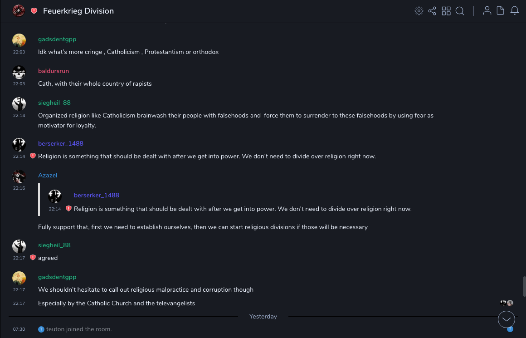Click red shield warning beside 'agreed' message
This screenshot has width=526, height=338.
pos(33,258)
